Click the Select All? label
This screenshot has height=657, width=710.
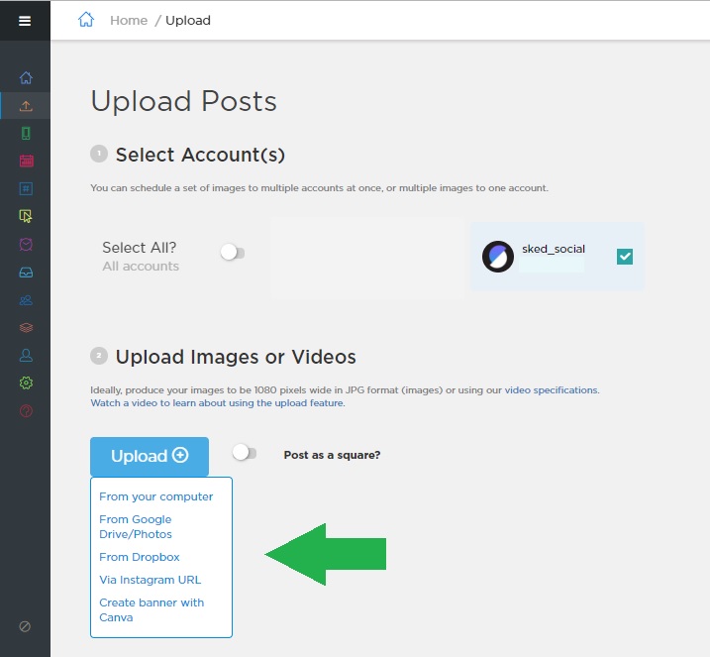point(139,248)
